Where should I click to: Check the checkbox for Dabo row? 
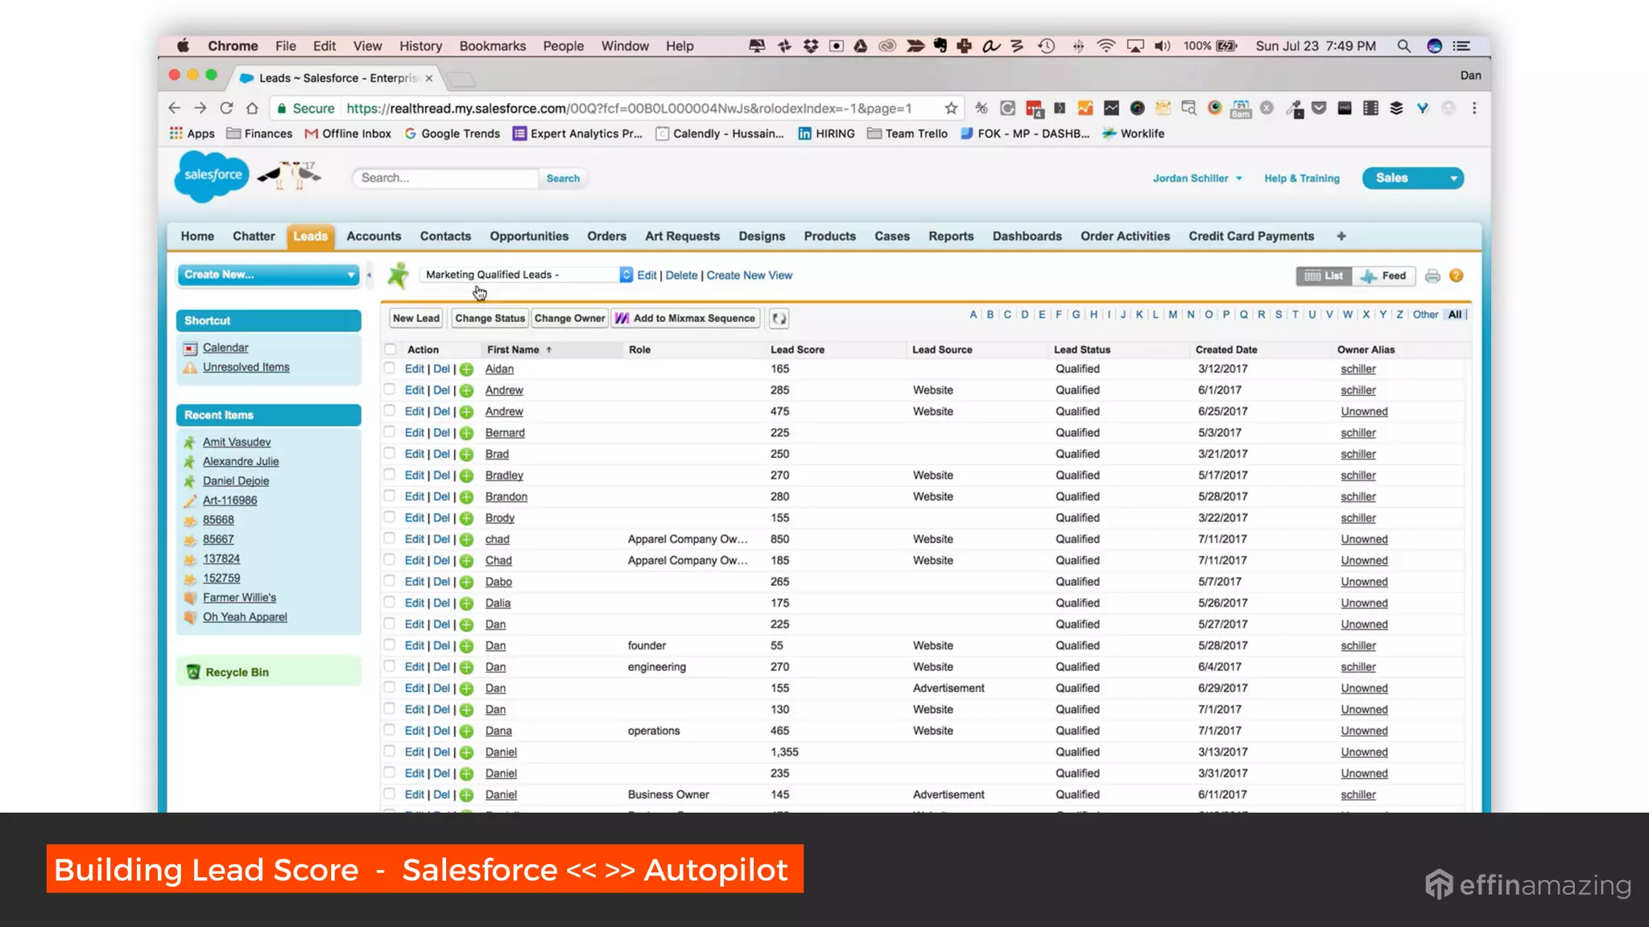[390, 581]
